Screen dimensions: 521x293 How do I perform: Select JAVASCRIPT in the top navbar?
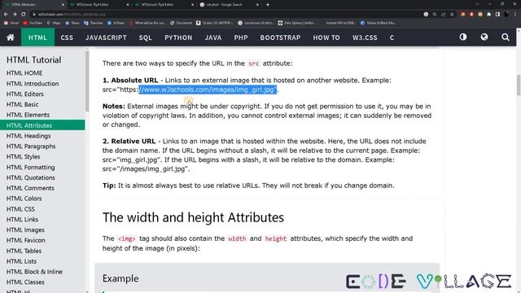(106, 37)
